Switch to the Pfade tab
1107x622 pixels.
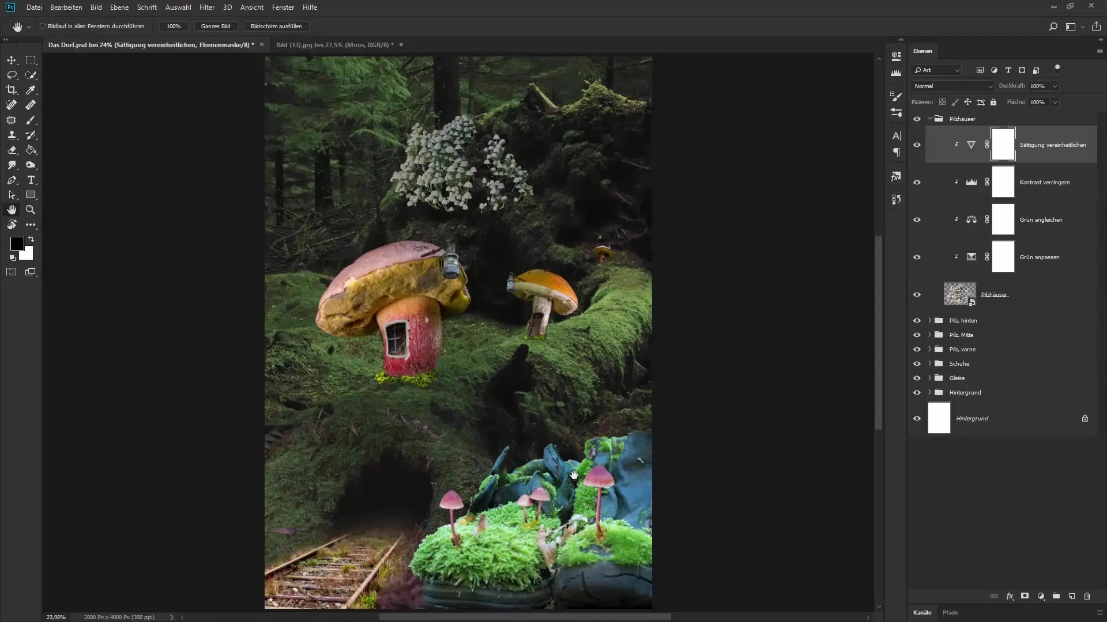(x=950, y=613)
